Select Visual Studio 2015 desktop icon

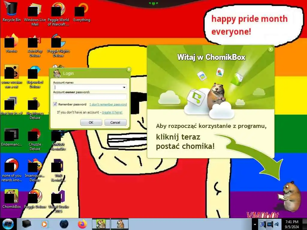tap(58, 201)
